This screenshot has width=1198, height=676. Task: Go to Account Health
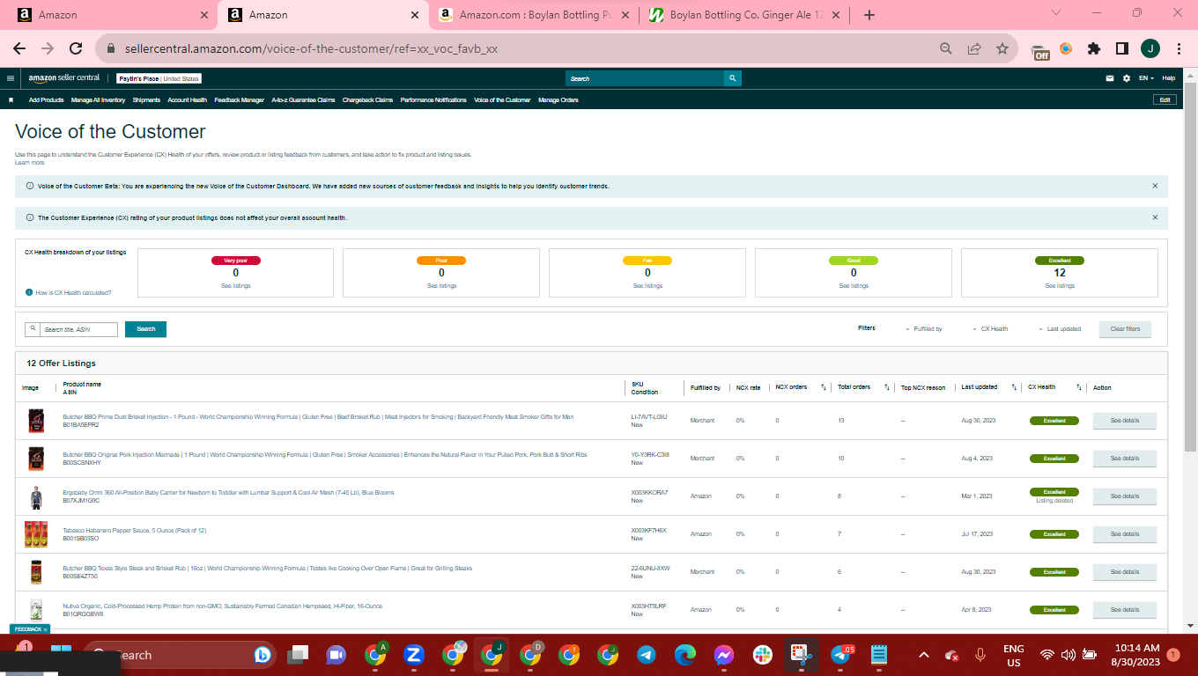pos(187,100)
